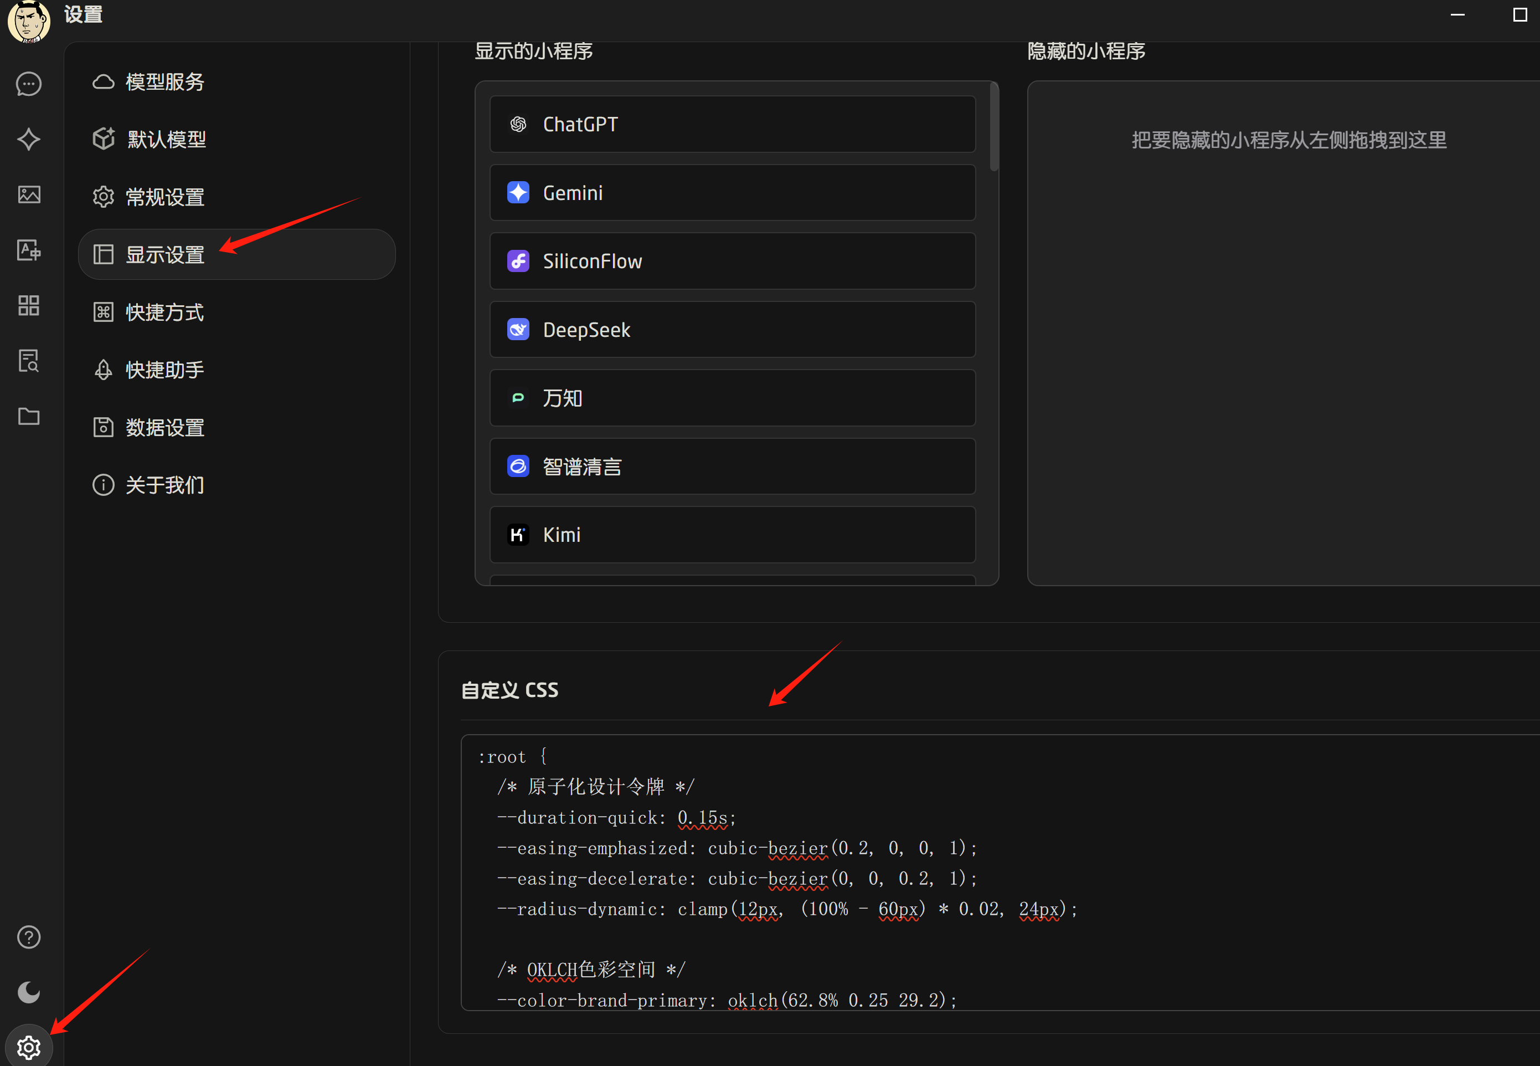Click the --duration-quick line in CSS
Screen dimensions: 1540x1066
[x=616, y=818]
